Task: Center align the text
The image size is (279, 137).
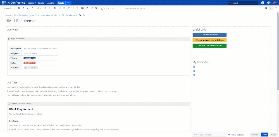Action: point(73,8)
